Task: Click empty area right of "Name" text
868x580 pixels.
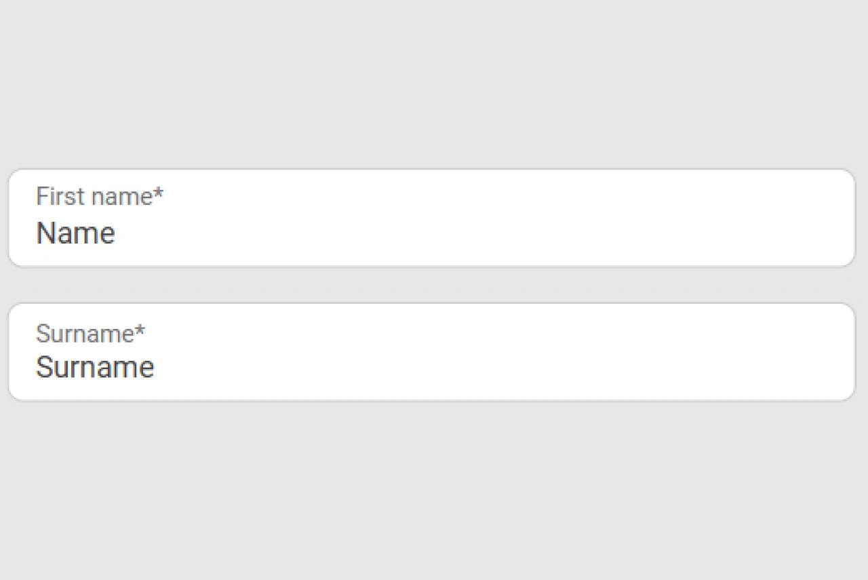Action: (x=475, y=233)
